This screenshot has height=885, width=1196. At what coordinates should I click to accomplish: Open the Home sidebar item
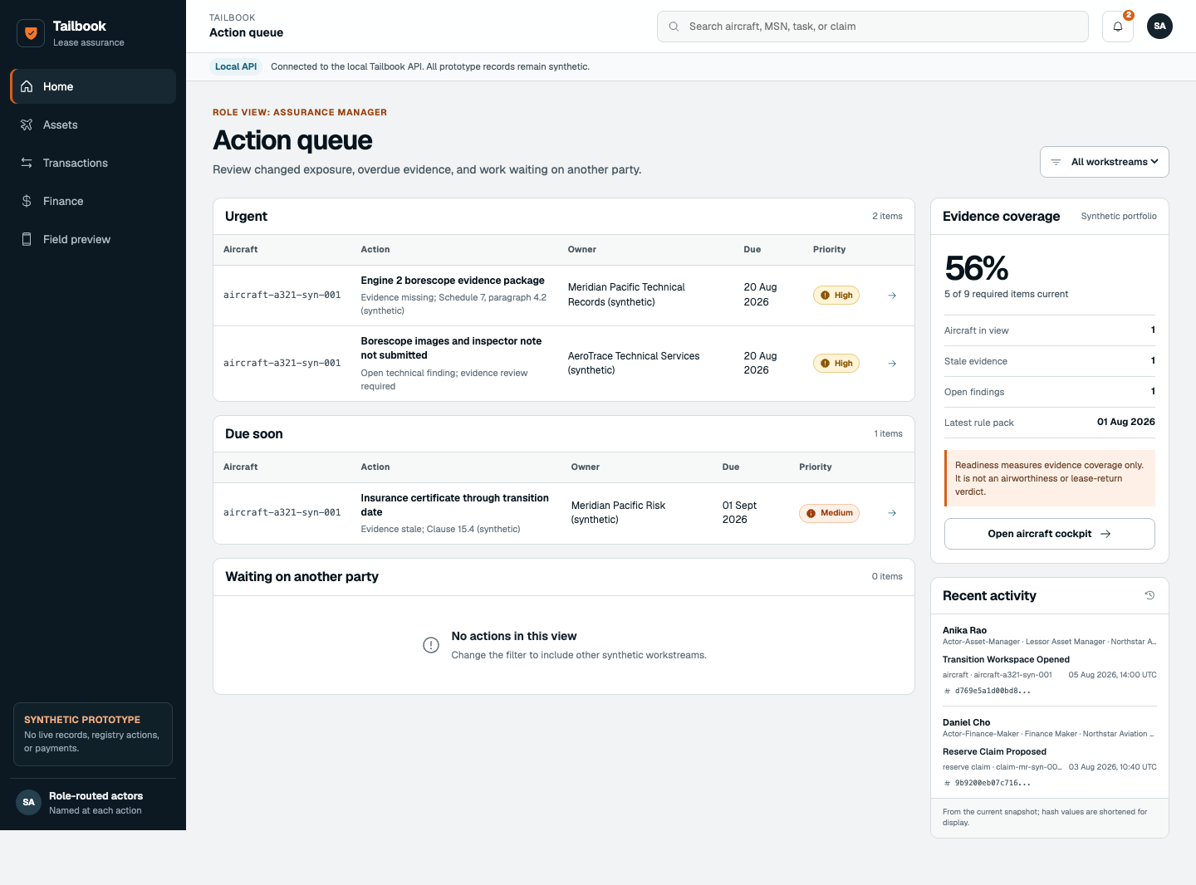tap(93, 86)
